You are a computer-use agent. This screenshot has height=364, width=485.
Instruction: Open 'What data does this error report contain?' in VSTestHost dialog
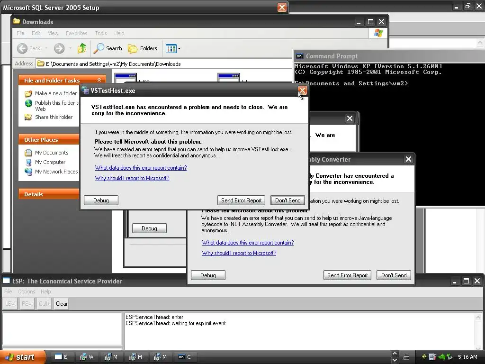tap(141, 168)
